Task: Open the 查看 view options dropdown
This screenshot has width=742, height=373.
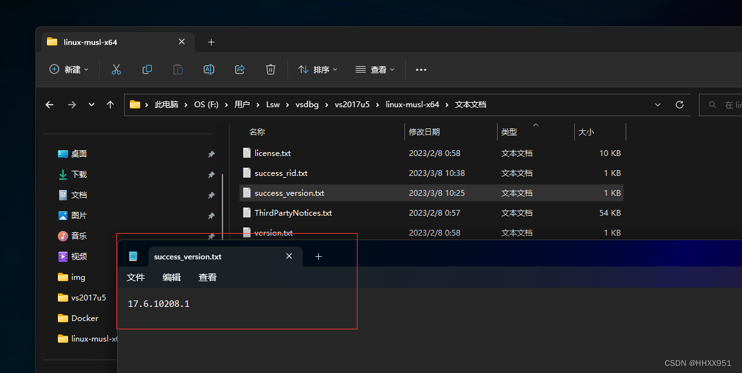Action: [x=375, y=69]
